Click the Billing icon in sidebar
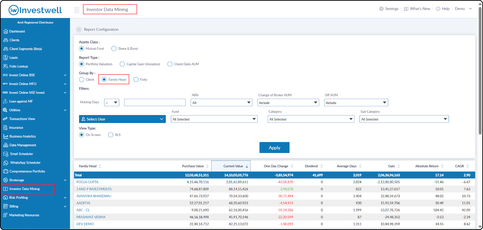 coord(5,206)
